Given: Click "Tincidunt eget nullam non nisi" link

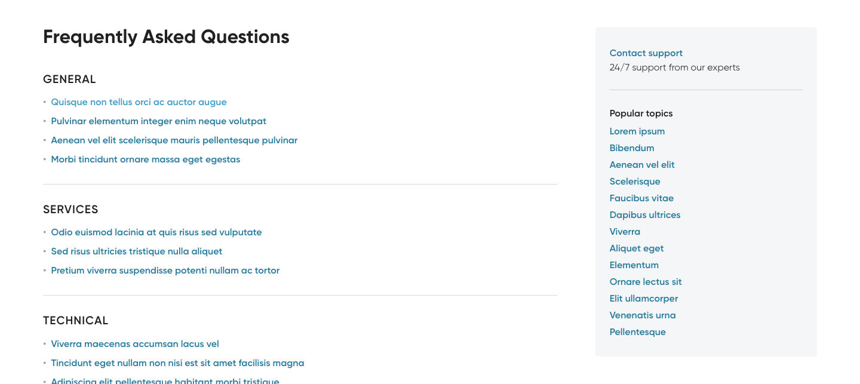Looking at the screenshot, I should click(x=177, y=363).
